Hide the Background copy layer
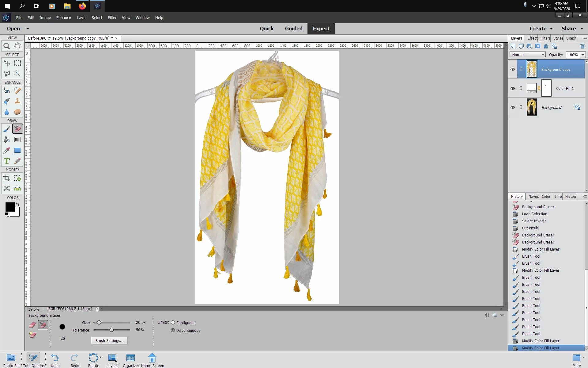Image resolution: width=588 pixels, height=368 pixels. click(x=513, y=69)
